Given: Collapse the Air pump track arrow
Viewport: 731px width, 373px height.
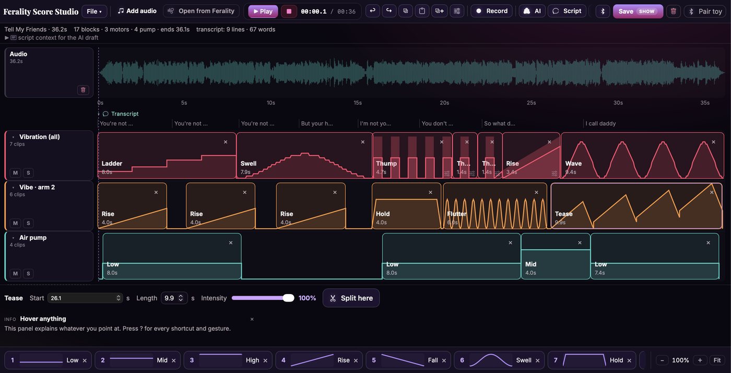Looking at the screenshot, I should [13, 238].
